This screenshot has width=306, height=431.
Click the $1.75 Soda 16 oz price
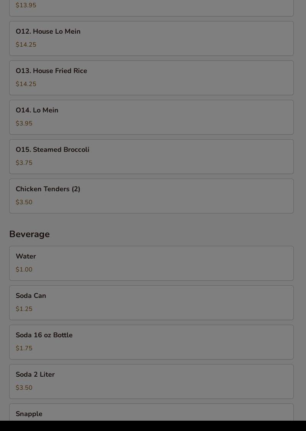coord(24,348)
